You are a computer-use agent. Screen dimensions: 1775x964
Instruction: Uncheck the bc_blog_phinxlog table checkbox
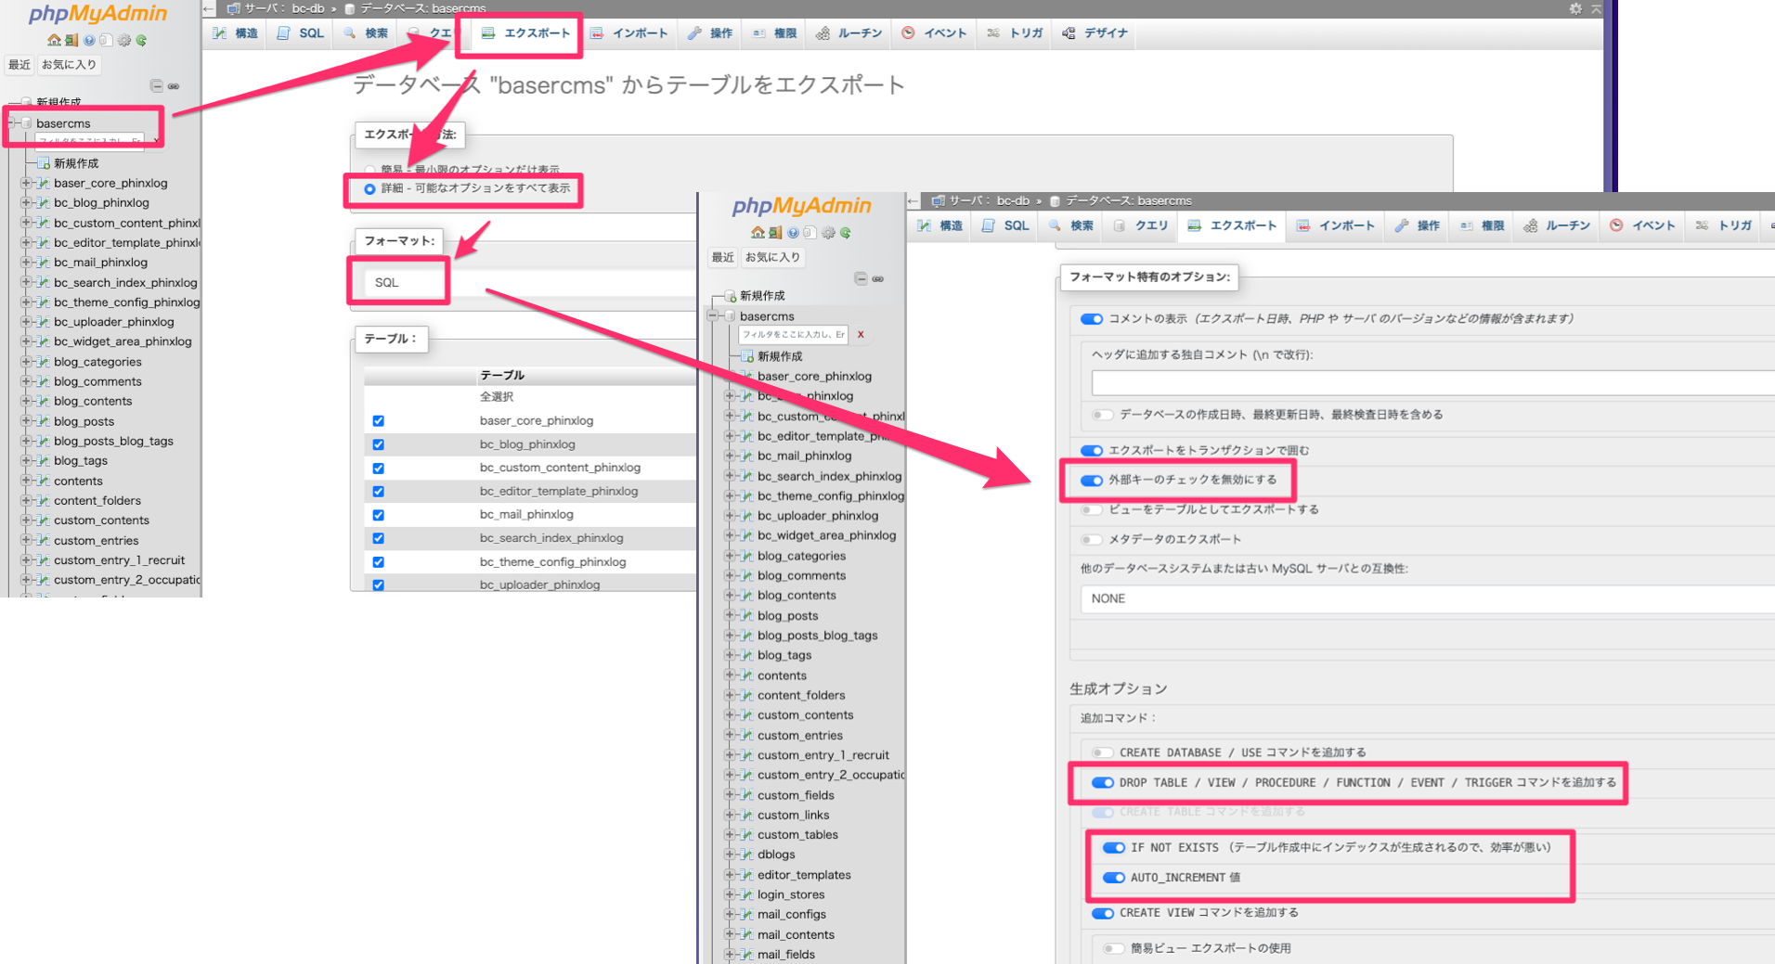pyautogui.click(x=378, y=444)
